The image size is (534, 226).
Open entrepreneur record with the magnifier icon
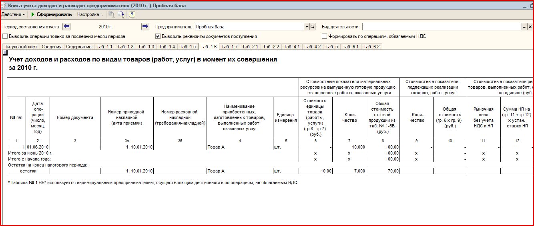(313, 27)
